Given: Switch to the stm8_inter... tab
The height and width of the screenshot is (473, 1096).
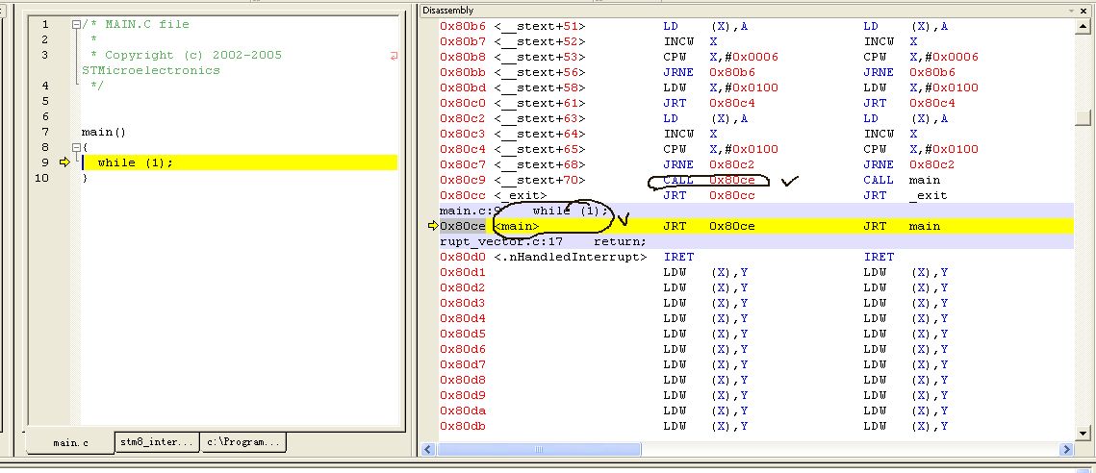Looking at the screenshot, I should [156, 441].
